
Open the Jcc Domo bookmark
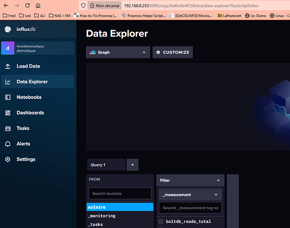255,16
